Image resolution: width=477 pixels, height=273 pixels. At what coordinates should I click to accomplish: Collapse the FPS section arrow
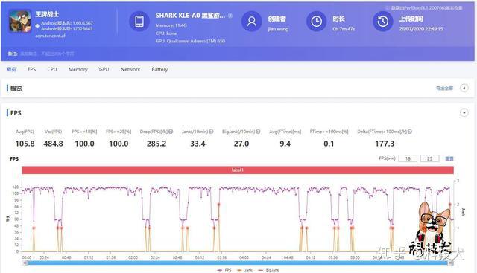(x=464, y=112)
